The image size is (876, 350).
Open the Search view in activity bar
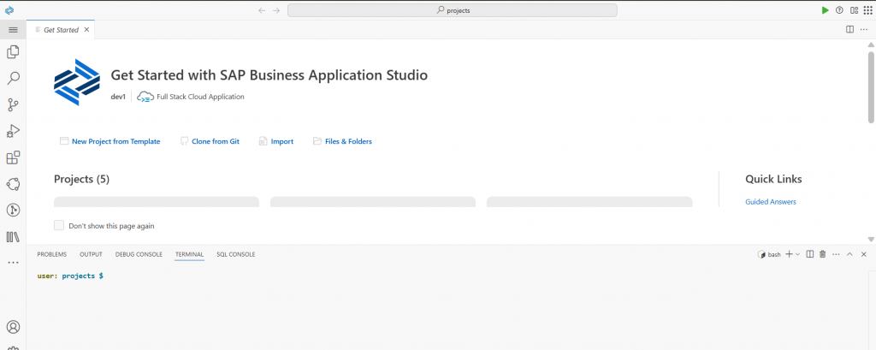[13, 78]
